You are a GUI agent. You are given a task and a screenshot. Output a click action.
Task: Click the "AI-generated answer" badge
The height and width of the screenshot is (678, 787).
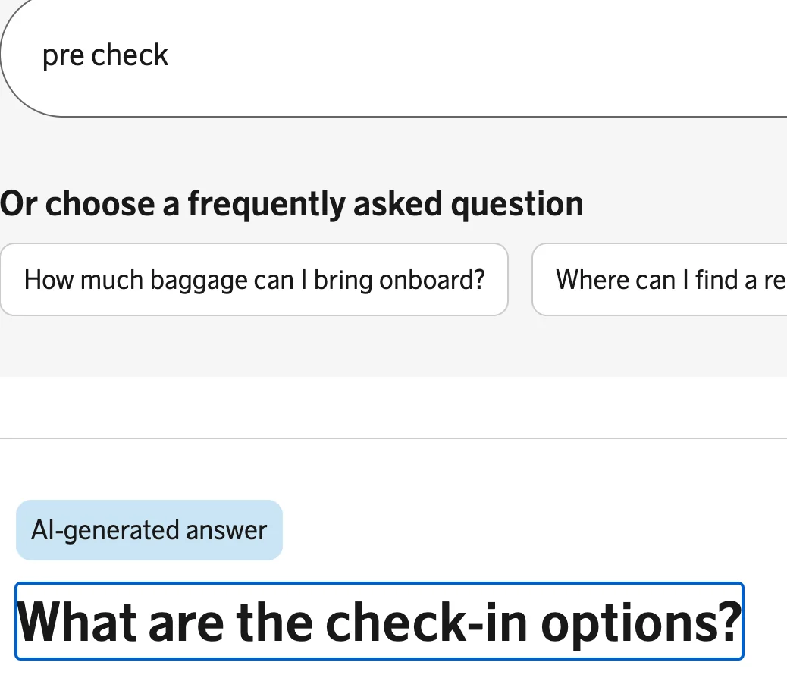(149, 530)
